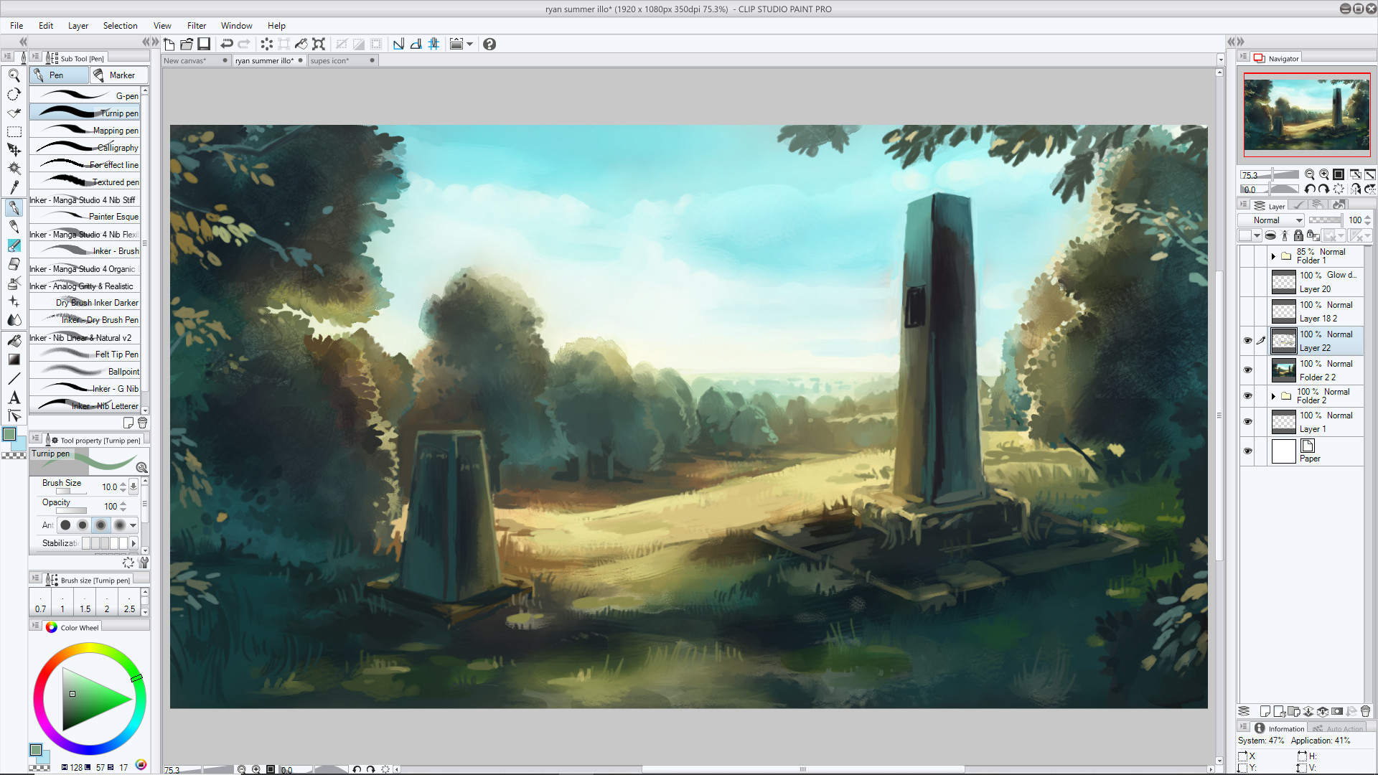Open the File menu

(17, 26)
